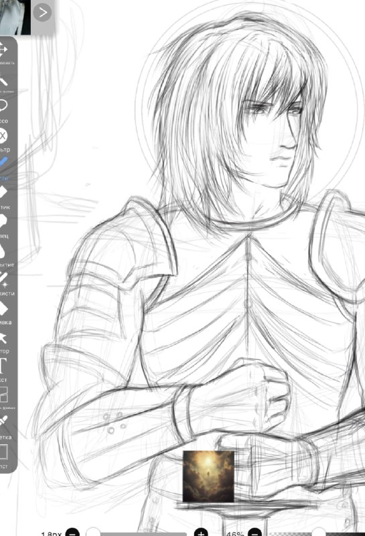
Task: Select the Magic Wand tool
Action: click(x=3, y=80)
